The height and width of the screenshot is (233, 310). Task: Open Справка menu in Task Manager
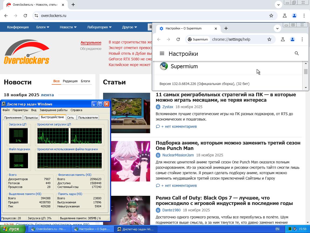[76, 110]
